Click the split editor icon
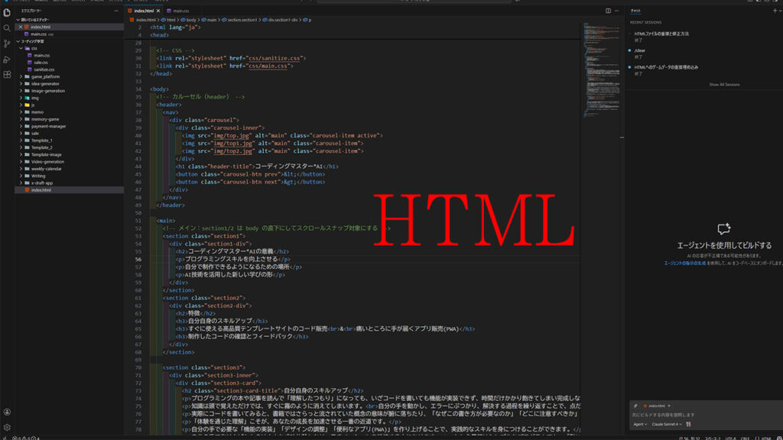783x440 pixels. [608, 11]
